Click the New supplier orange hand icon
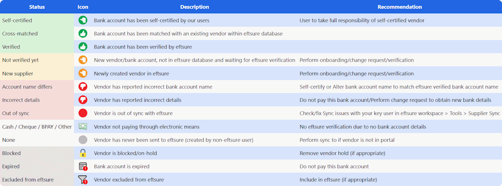Viewport: 502px width, 186px height. 83,73
